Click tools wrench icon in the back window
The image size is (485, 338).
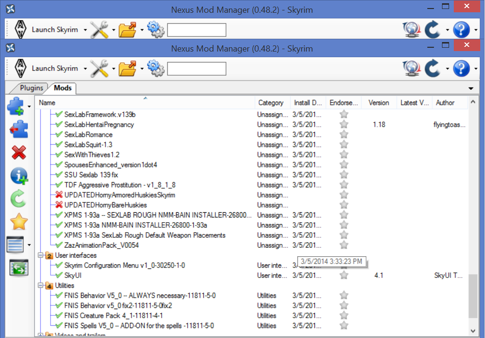click(99, 30)
